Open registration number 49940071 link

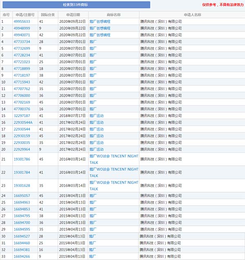pos(22,35)
